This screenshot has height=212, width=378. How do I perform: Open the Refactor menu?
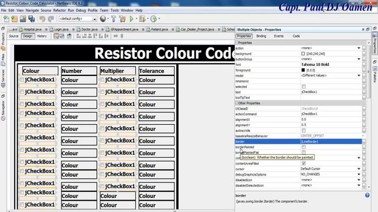[59, 11]
